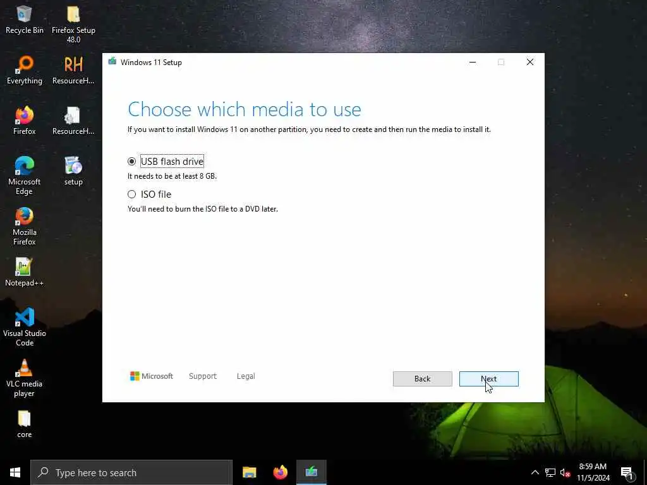
Task: Open File Explorer from the taskbar
Action: click(249, 472)
